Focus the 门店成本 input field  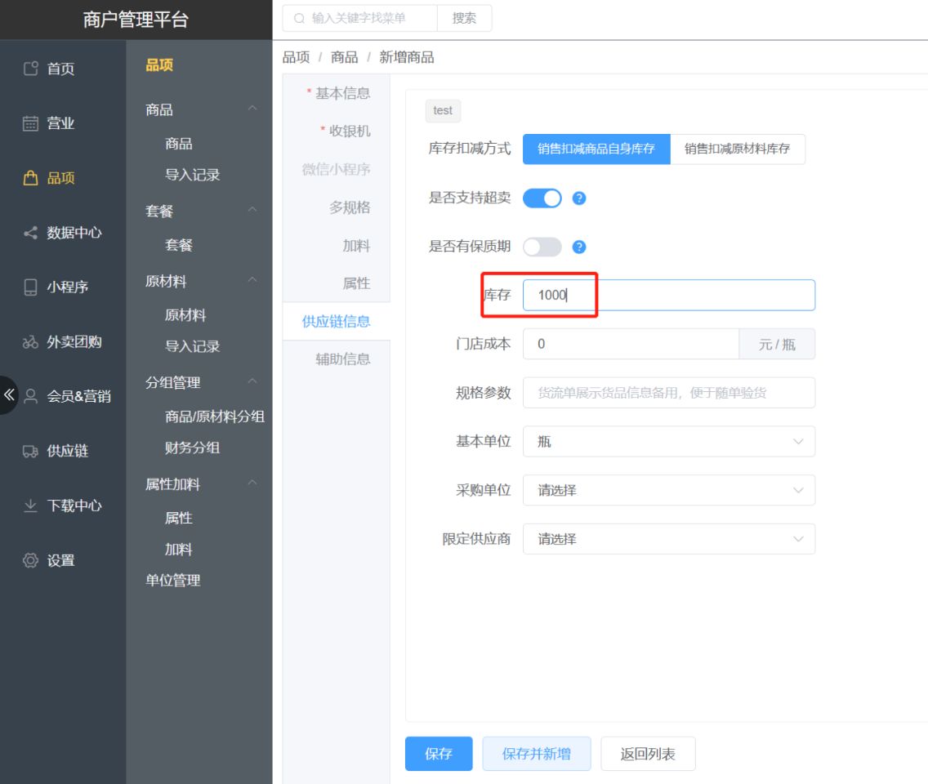click(x=631, y=344)
